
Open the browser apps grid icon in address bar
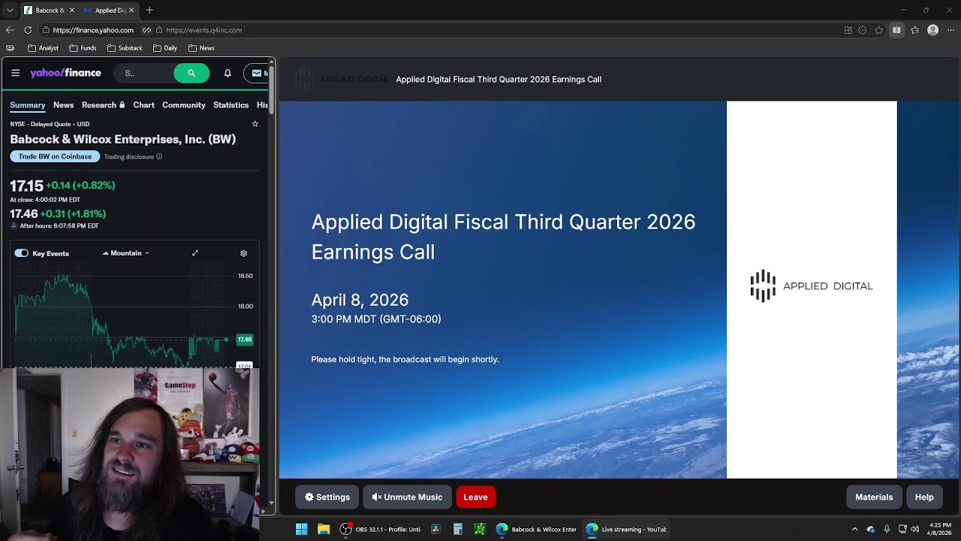tap(848, 30)
